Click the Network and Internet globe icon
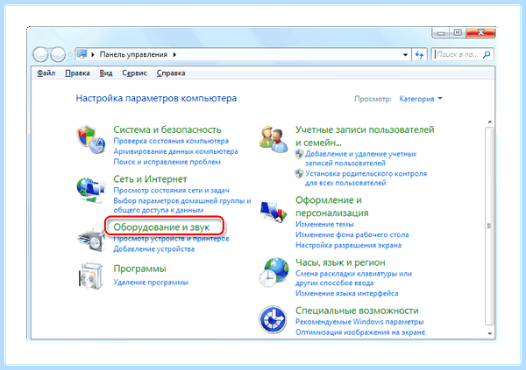This screenshot has width=526, height=370. point(90,190)
